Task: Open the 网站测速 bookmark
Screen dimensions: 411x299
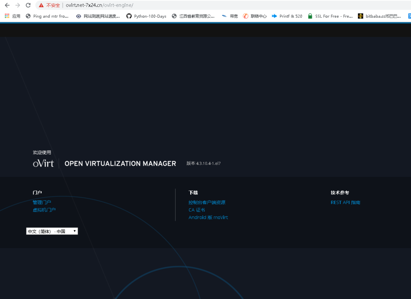Action: click(98, 16)
